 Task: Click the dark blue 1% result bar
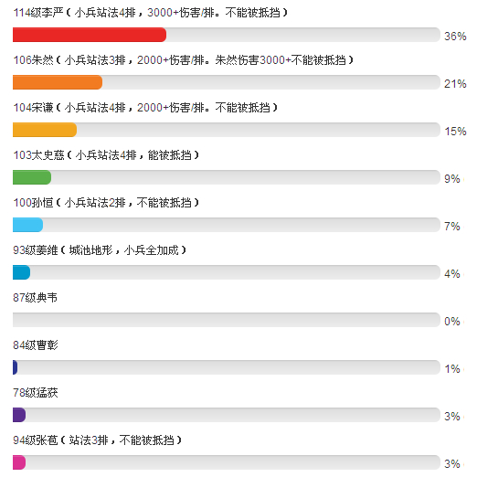pos(15,367)
